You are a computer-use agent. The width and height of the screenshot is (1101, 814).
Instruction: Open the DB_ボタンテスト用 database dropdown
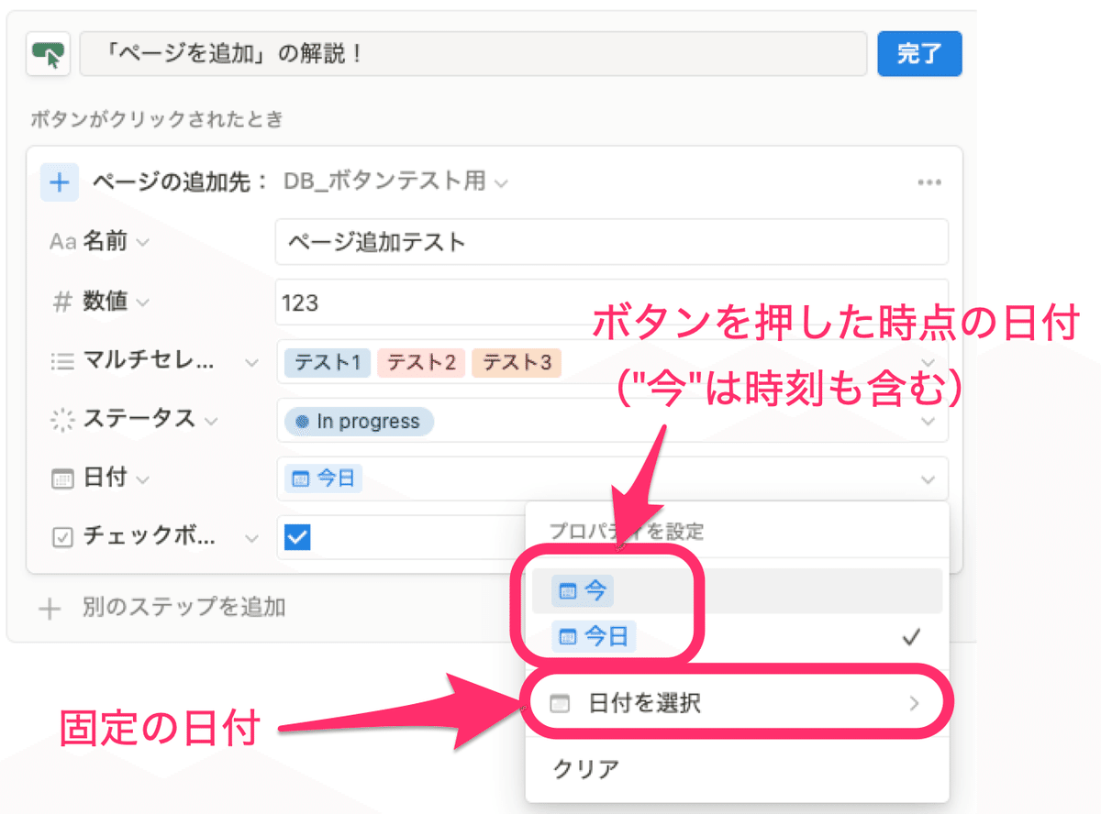(x=395, y=181)
